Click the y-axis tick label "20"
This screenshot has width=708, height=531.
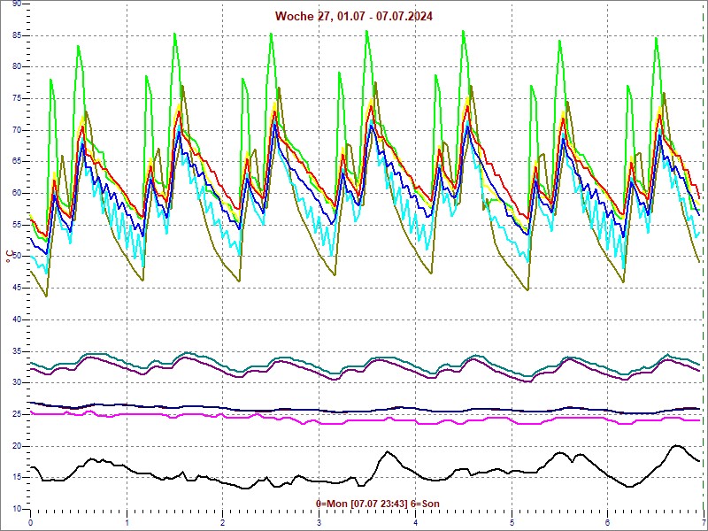17,446
